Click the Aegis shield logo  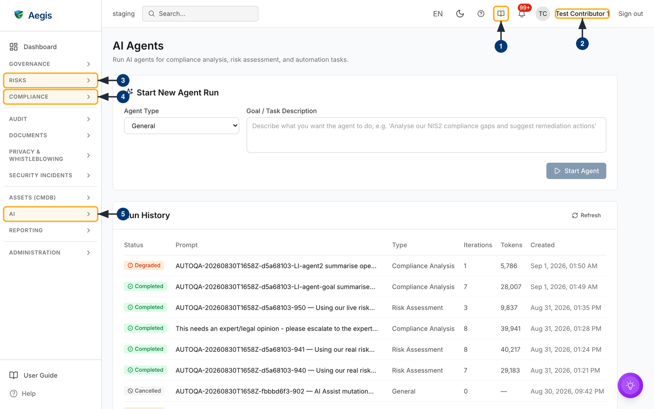pyautogui.click(x=19, y=15)
